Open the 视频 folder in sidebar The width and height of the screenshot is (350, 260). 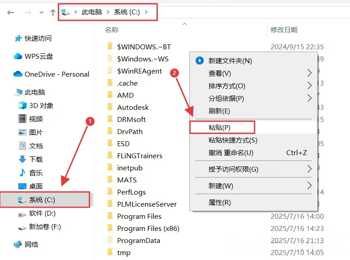(36, 119)
